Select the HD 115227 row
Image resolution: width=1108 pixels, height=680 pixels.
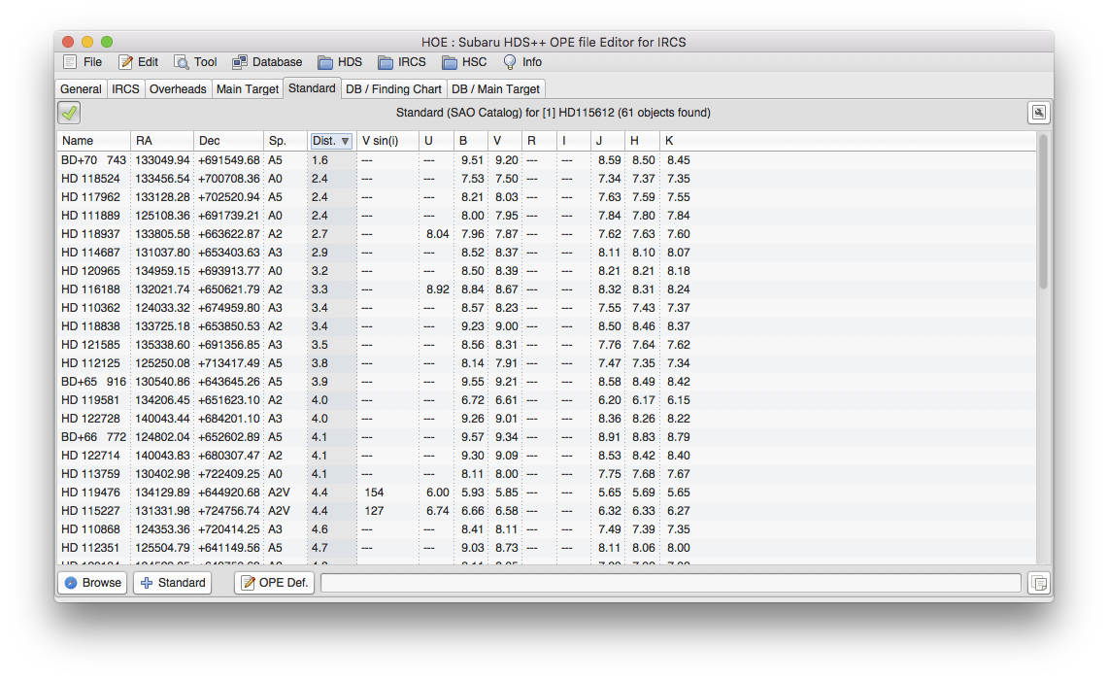[546, 511]
